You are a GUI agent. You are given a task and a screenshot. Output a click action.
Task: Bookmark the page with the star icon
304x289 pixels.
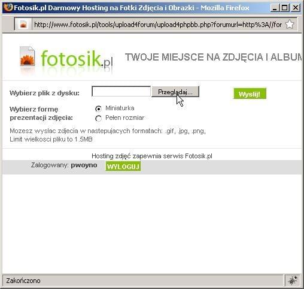pyautogui.click(x=290, y=25)
